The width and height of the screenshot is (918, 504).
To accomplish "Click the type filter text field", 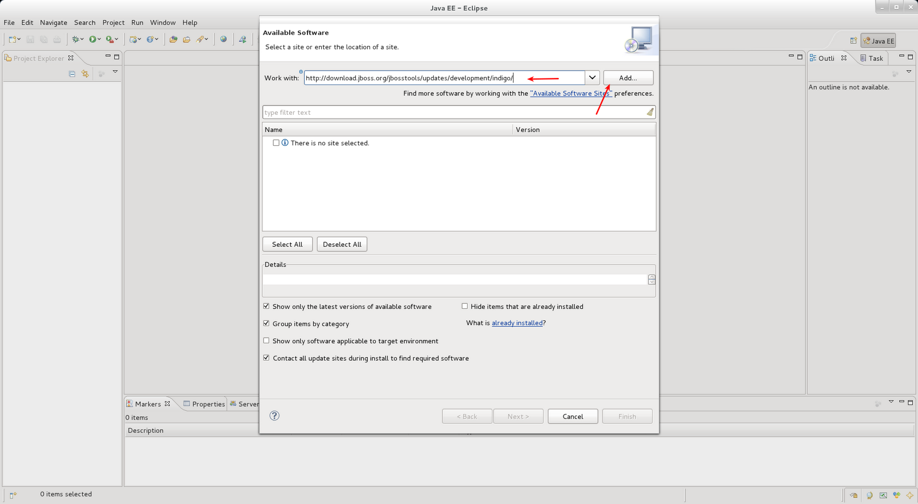I will [x=459, y=112].
